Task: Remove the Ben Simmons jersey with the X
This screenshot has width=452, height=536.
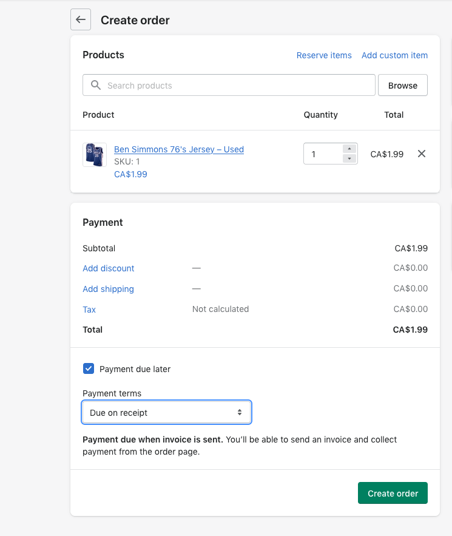Action: (422, 154)
